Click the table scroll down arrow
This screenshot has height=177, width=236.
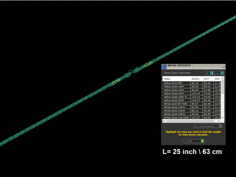click(x=223, y=118)
